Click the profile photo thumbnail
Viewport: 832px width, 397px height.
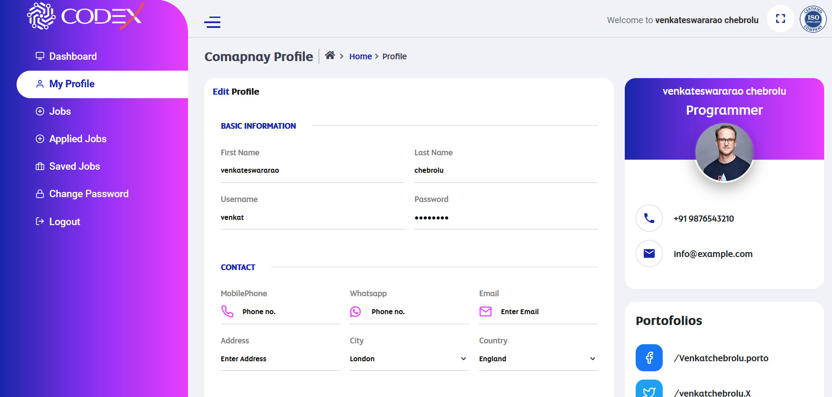click(x=724, y=152)
